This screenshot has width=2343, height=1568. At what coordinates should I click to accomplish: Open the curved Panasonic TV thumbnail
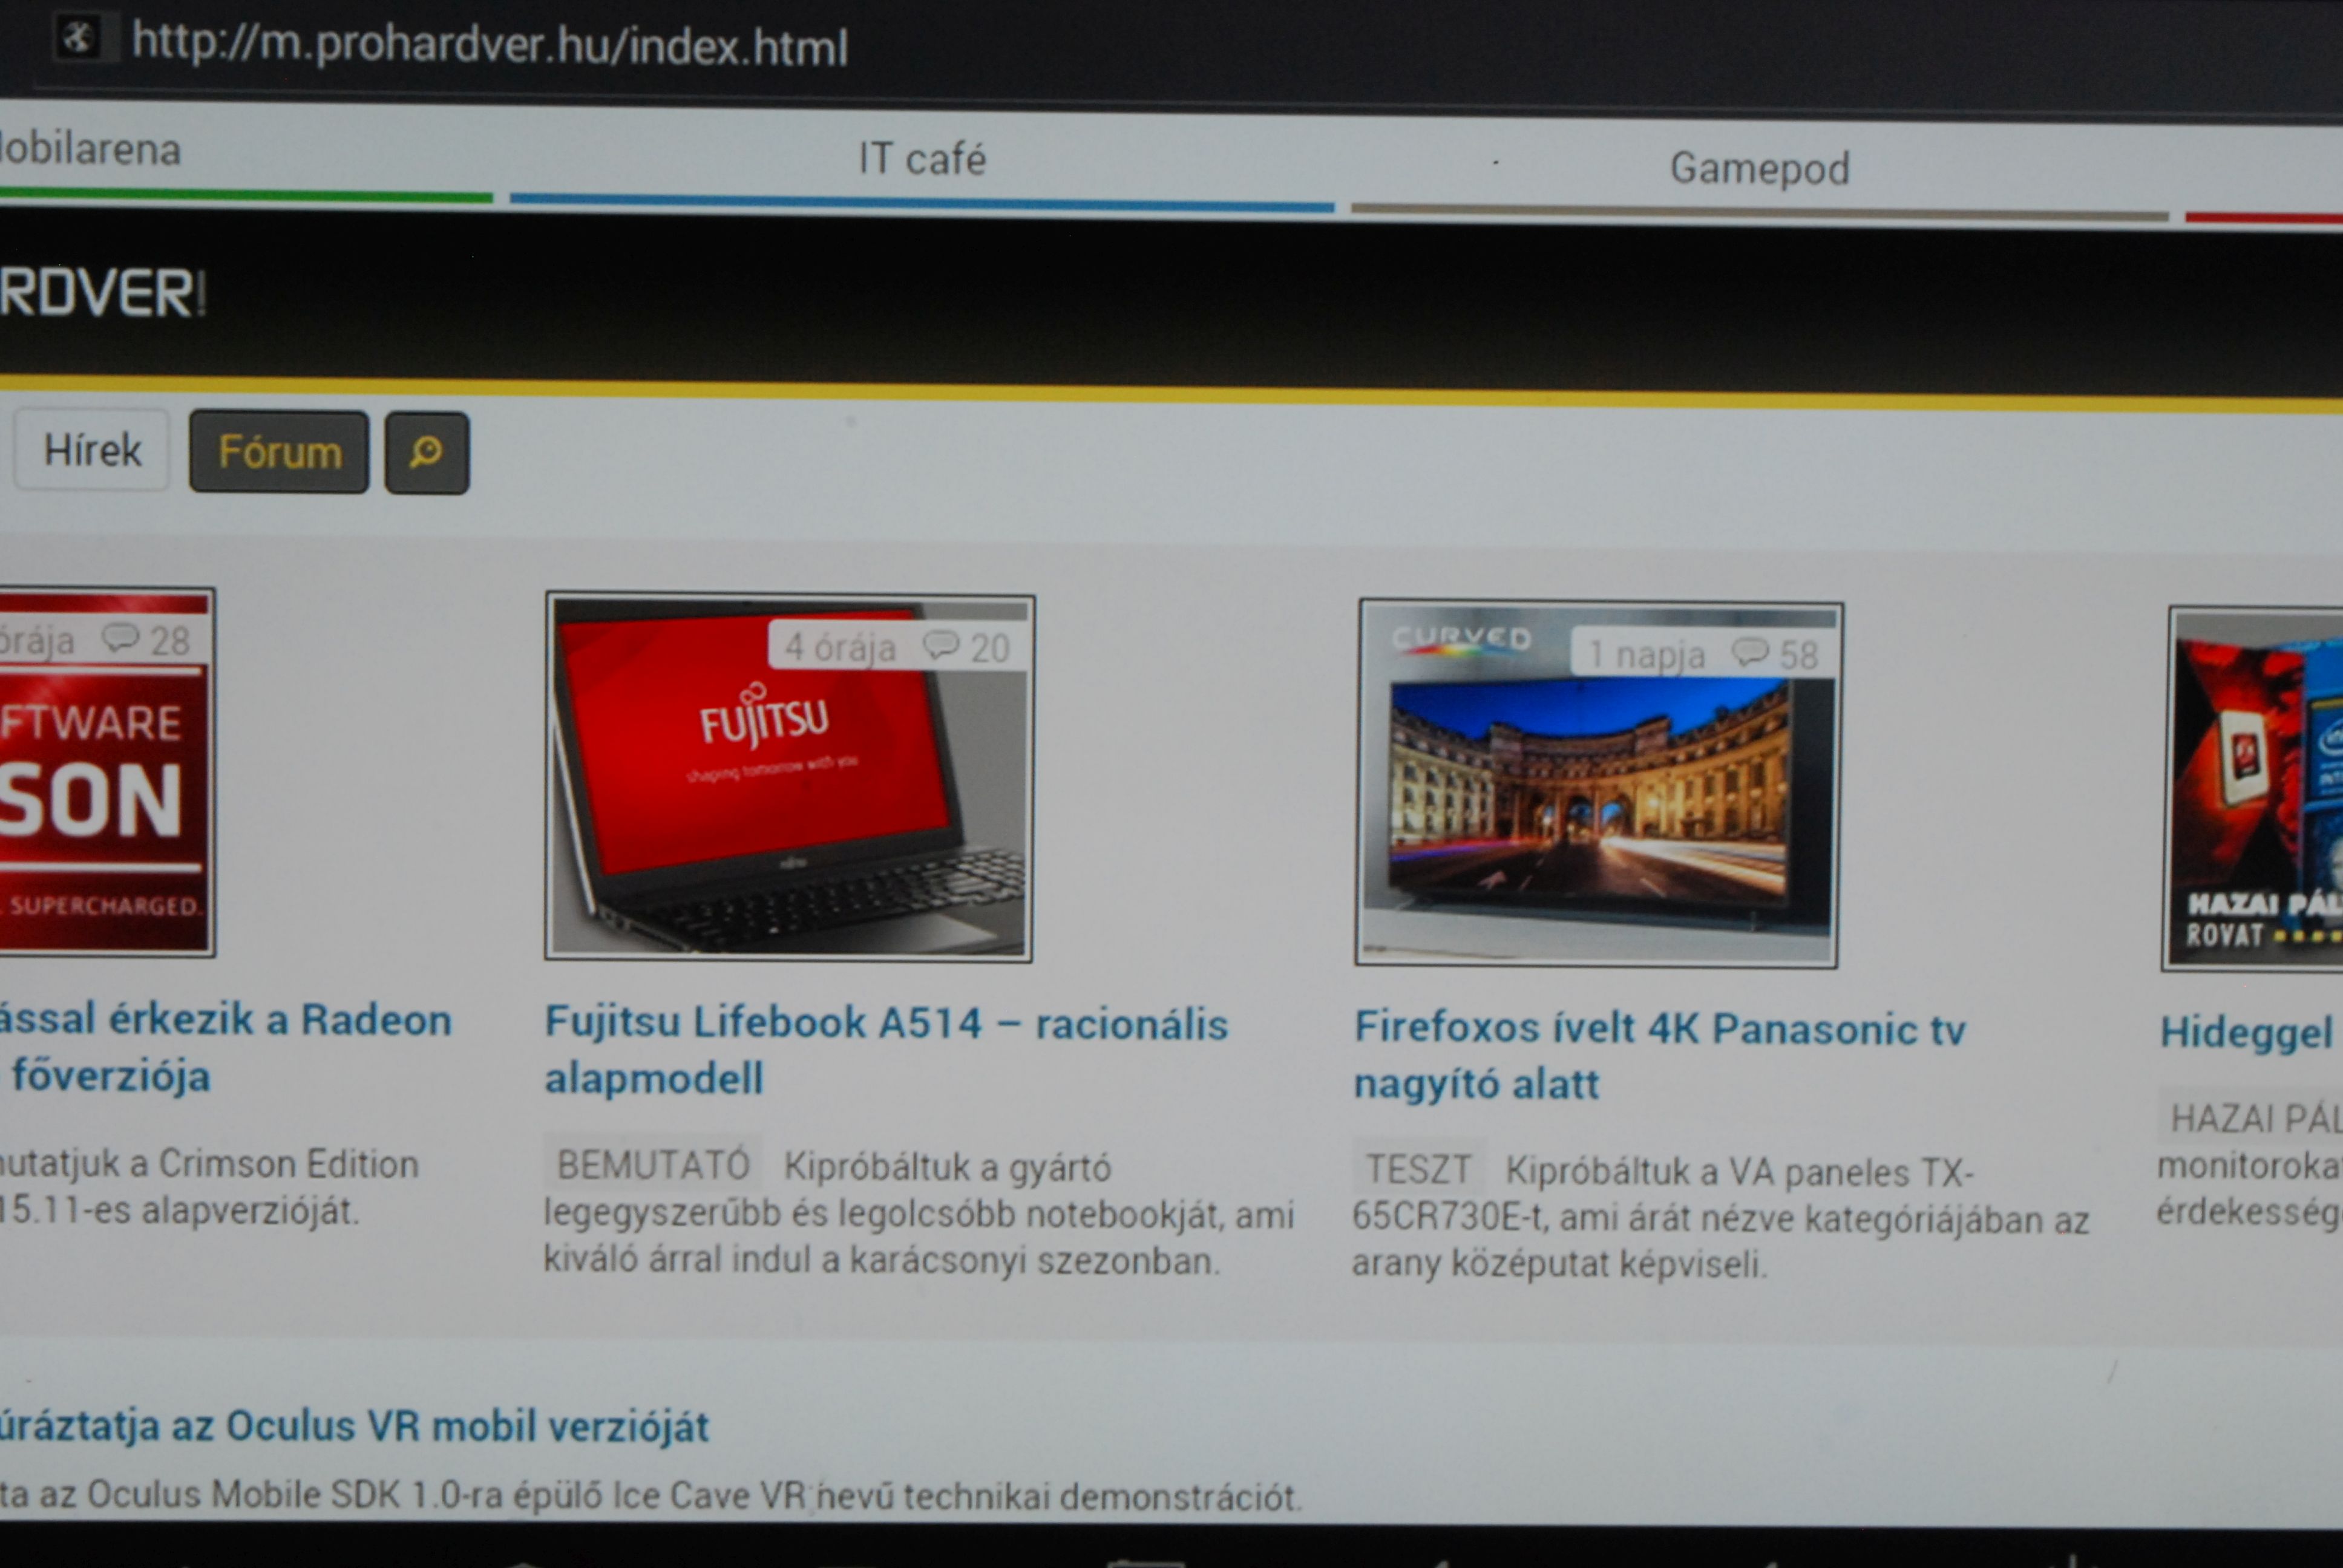click(1598, 784)
